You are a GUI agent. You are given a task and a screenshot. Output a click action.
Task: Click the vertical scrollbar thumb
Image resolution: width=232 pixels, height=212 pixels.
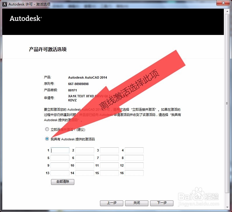pos(227,103)
